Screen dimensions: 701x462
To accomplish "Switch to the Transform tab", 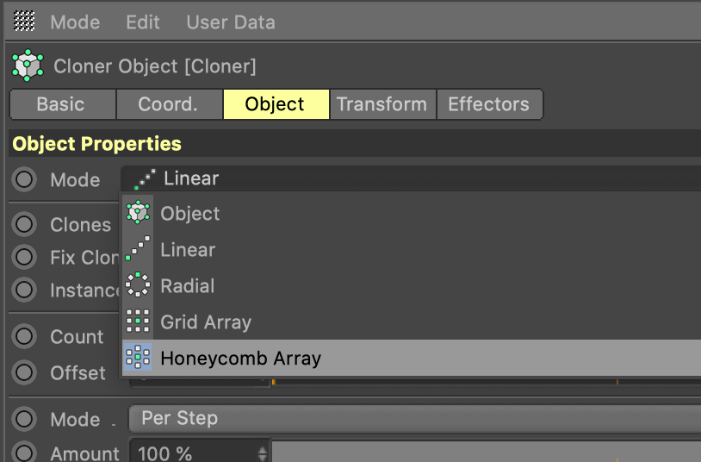I will (x=382, y=104).
